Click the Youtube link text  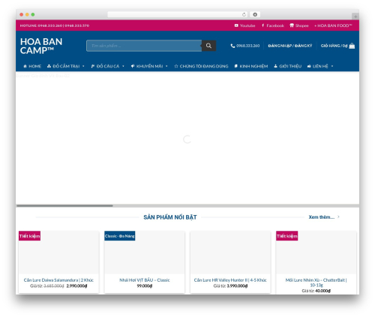247,25
